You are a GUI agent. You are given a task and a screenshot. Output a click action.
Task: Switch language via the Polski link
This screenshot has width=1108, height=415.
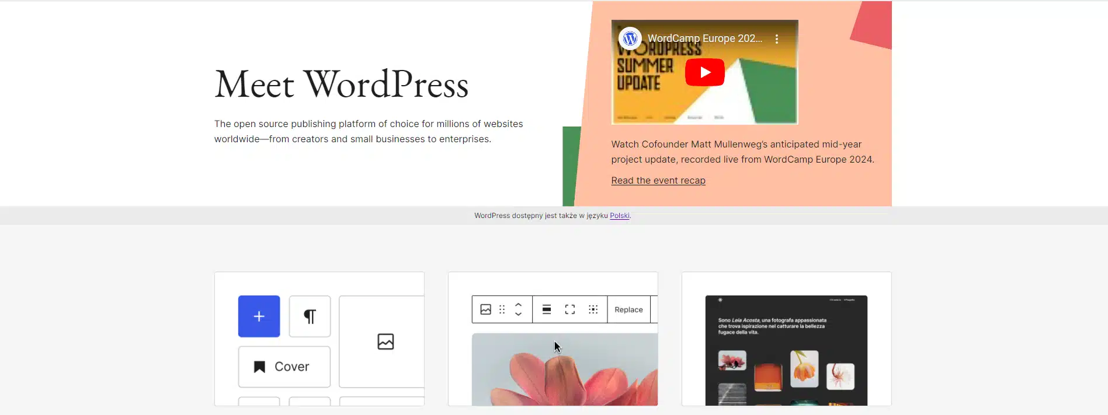coord(620,216)
